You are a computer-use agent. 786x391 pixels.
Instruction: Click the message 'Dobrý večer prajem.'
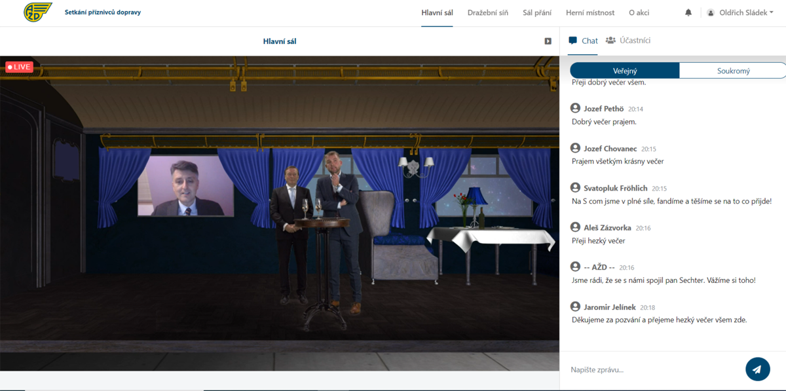604,122
